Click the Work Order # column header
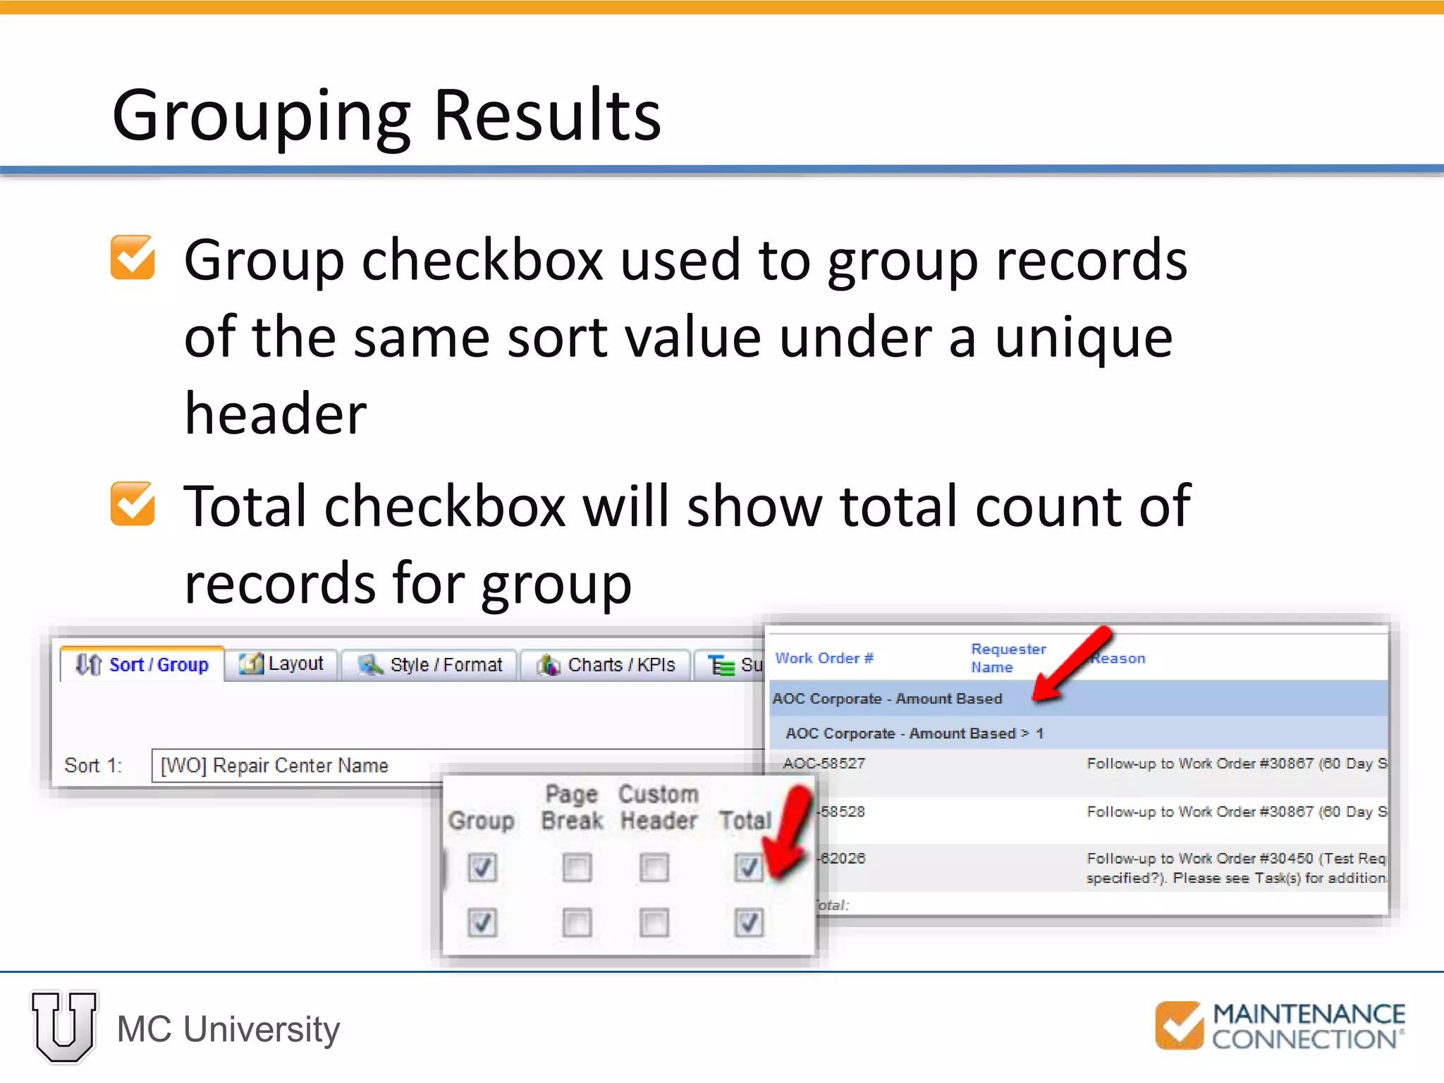The image size is (1444, 1083). (824, 658)
